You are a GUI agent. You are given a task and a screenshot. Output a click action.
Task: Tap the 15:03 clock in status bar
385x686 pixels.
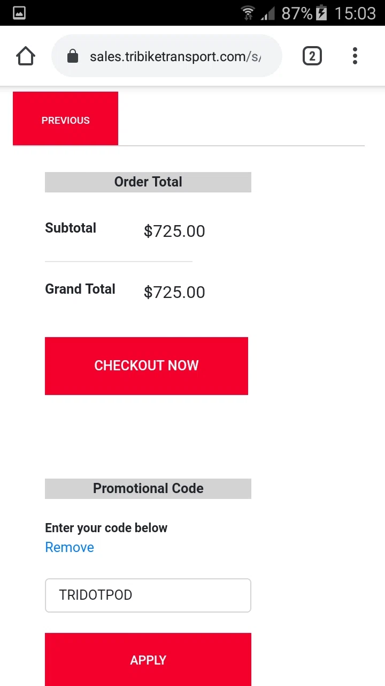(355, 13)
